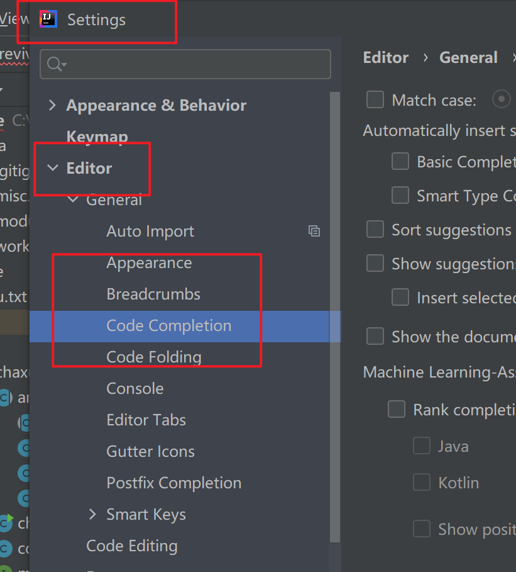
Task: Click inside the settings search field
Action: tap(185, 64)
